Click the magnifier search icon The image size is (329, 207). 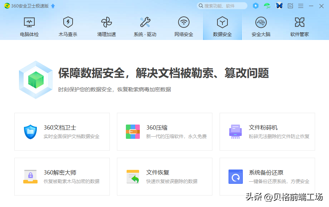tap(201, 6)
